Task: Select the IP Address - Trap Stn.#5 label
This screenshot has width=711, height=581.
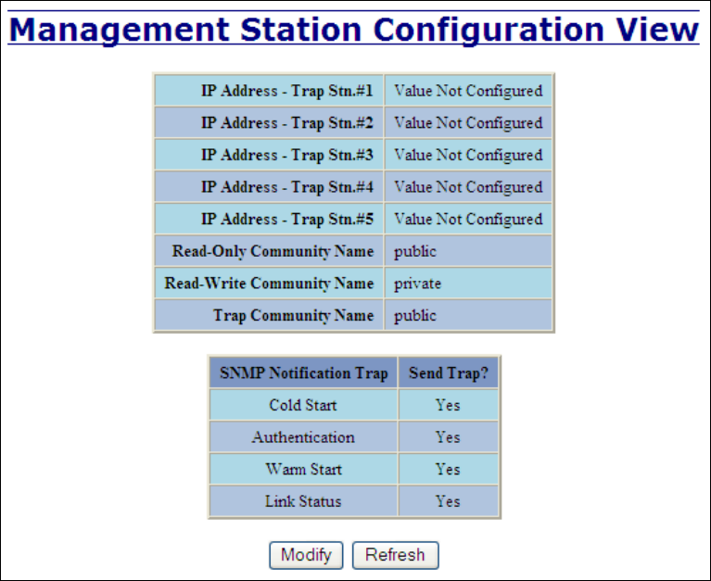Action: tap(287, 219)
